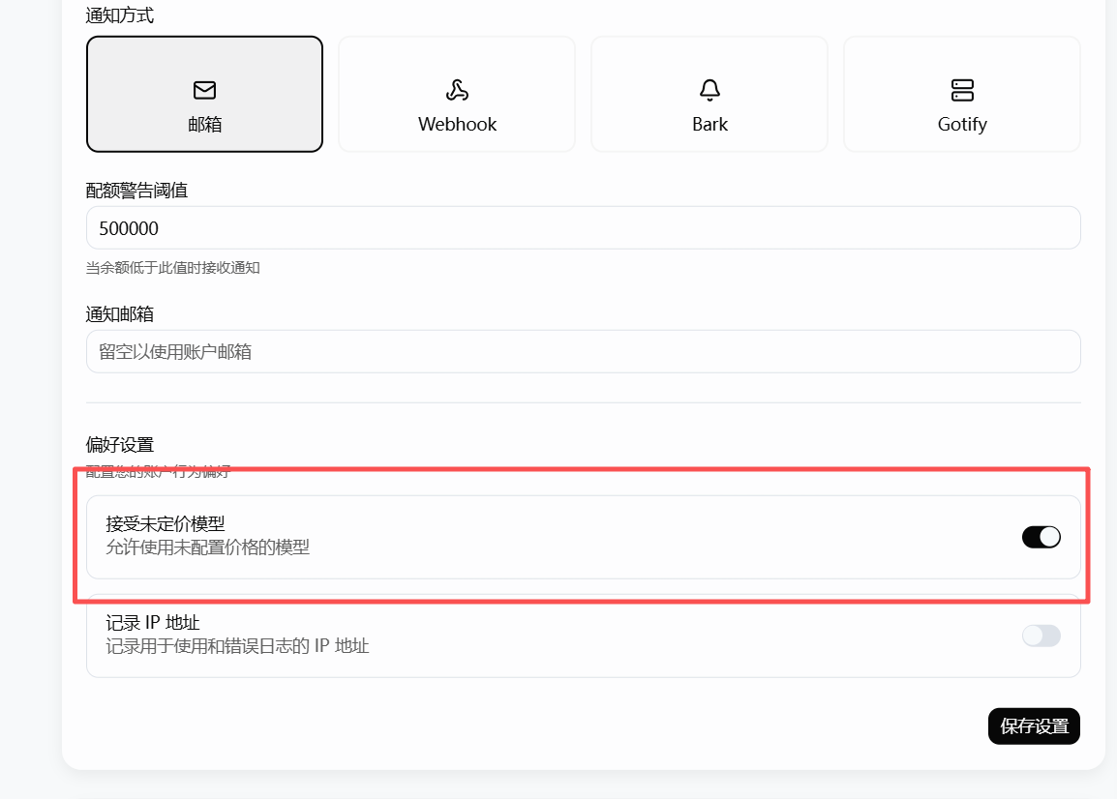
Task: Click the envelope icon in 邮箱 card
Action: point(204,90)
